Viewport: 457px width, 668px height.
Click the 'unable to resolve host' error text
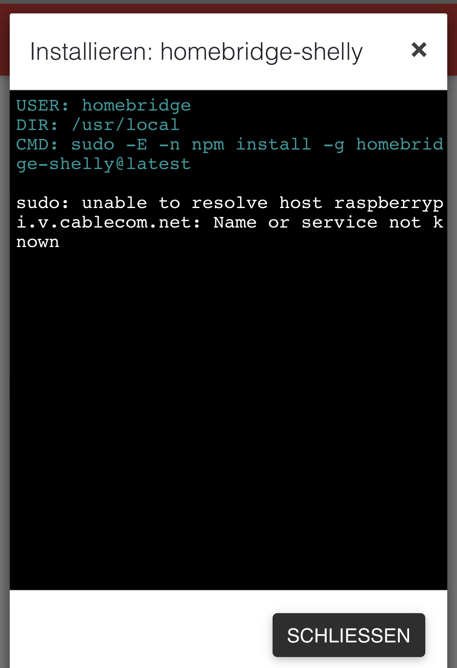[x=202, y=203]
